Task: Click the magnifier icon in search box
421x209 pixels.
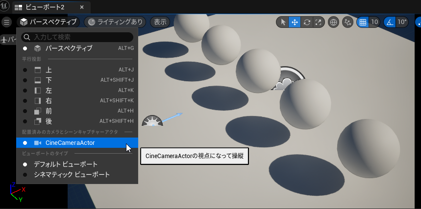Action: tap(27, 37)
